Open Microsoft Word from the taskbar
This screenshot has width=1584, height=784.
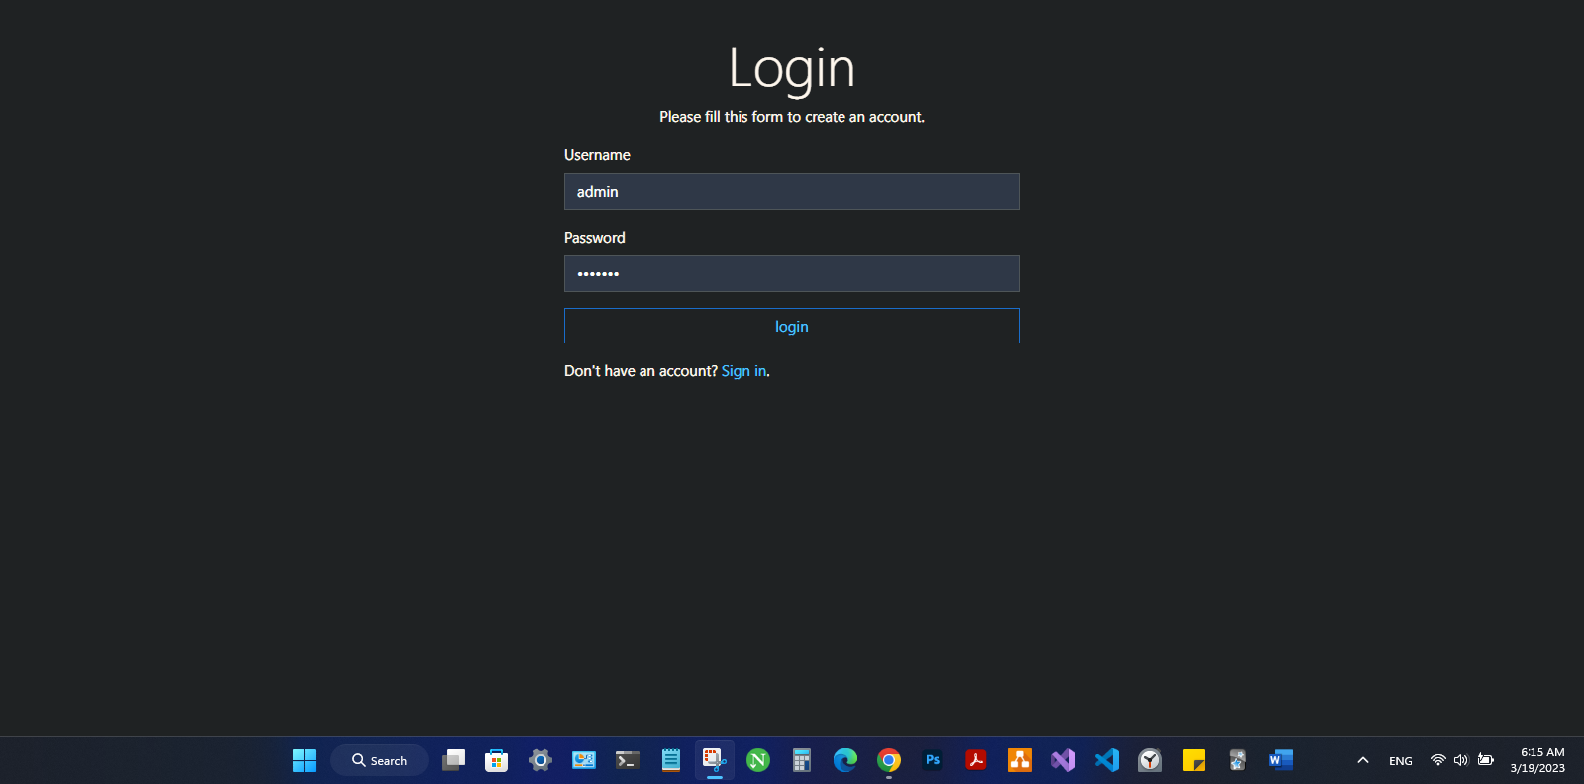point(1280,760)
